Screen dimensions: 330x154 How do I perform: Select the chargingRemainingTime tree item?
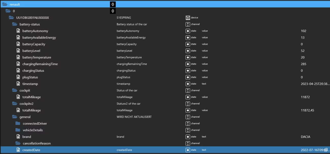pos(40,64)
